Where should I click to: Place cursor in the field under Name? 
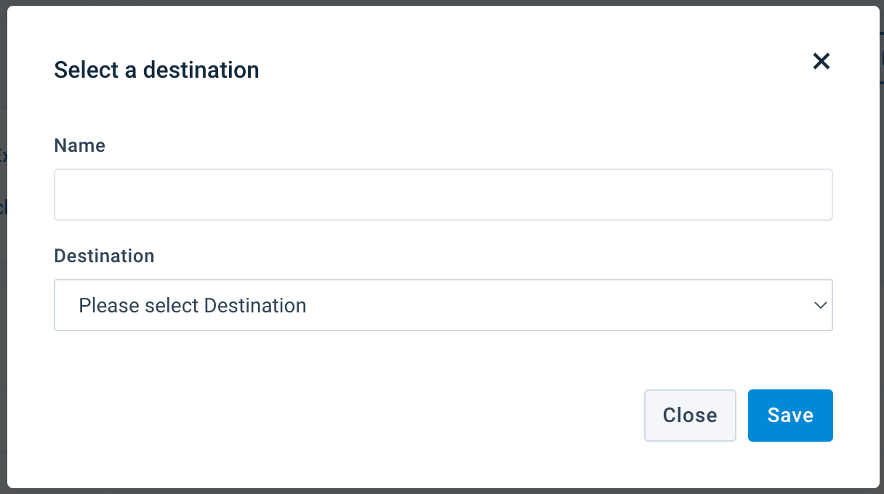coord(443,195)
